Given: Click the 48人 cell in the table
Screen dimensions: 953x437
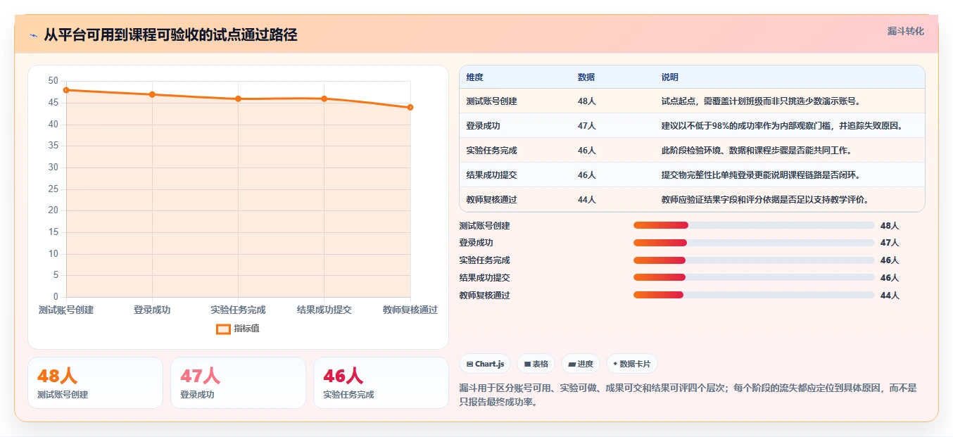Looking at the screenshot, I should pyautogui.click(x=587, y=101).
